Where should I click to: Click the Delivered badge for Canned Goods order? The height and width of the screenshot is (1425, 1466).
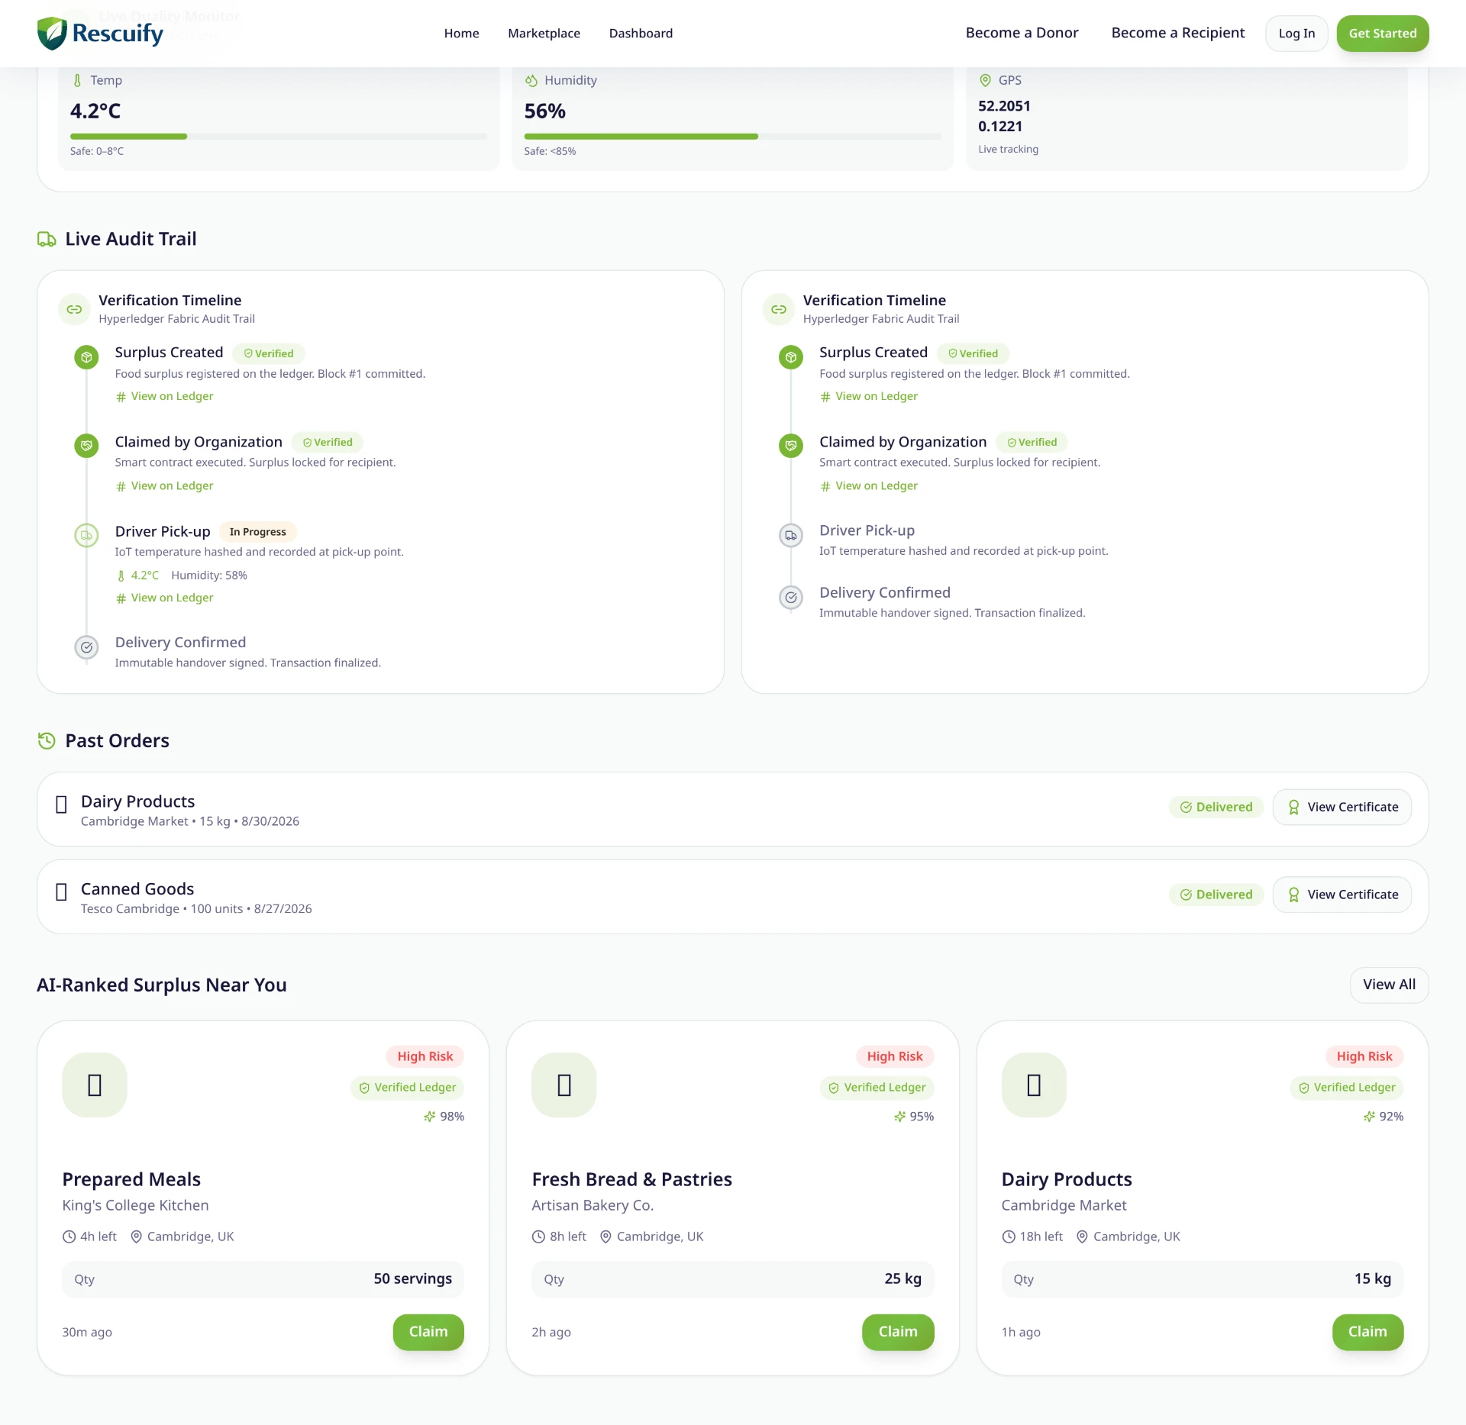click(x=1216, y=895)
